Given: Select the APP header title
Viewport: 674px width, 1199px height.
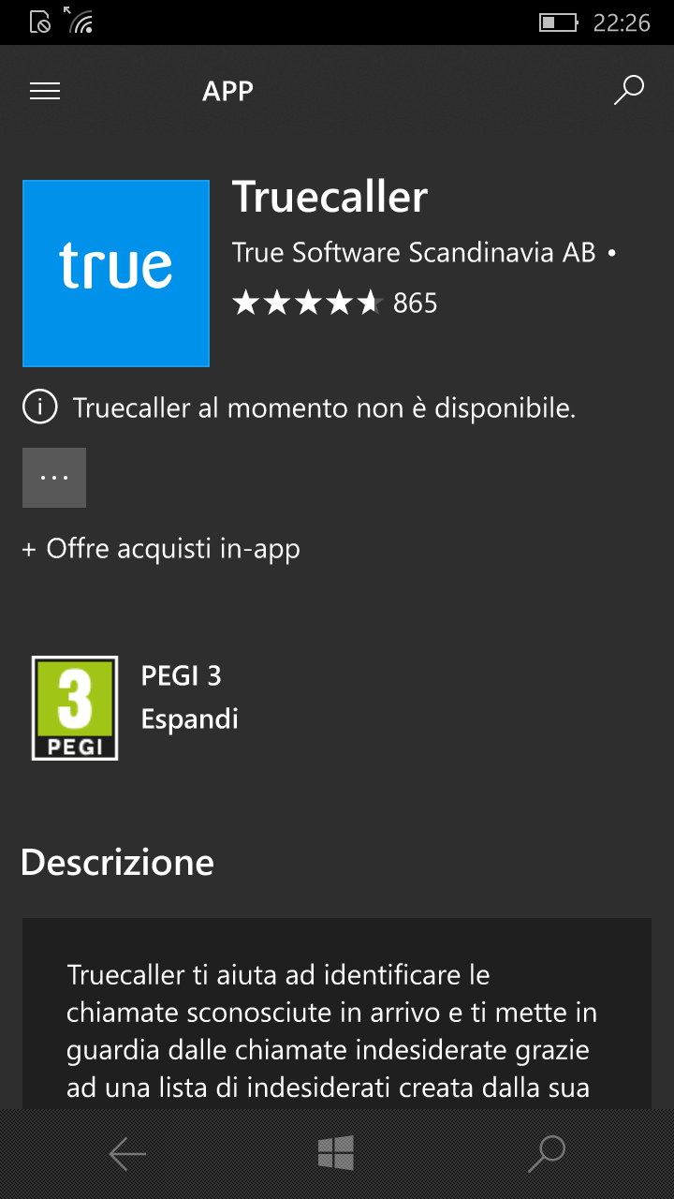Looking at the screenshot, I should pos(227,91).
